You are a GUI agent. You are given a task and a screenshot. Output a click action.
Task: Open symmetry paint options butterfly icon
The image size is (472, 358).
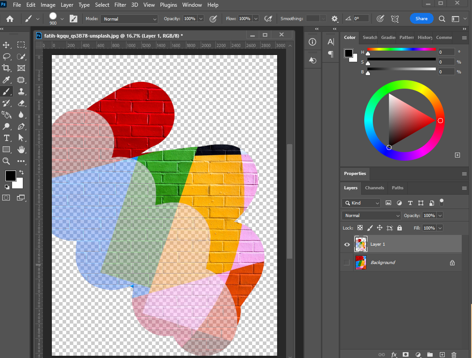coord(395,19)
